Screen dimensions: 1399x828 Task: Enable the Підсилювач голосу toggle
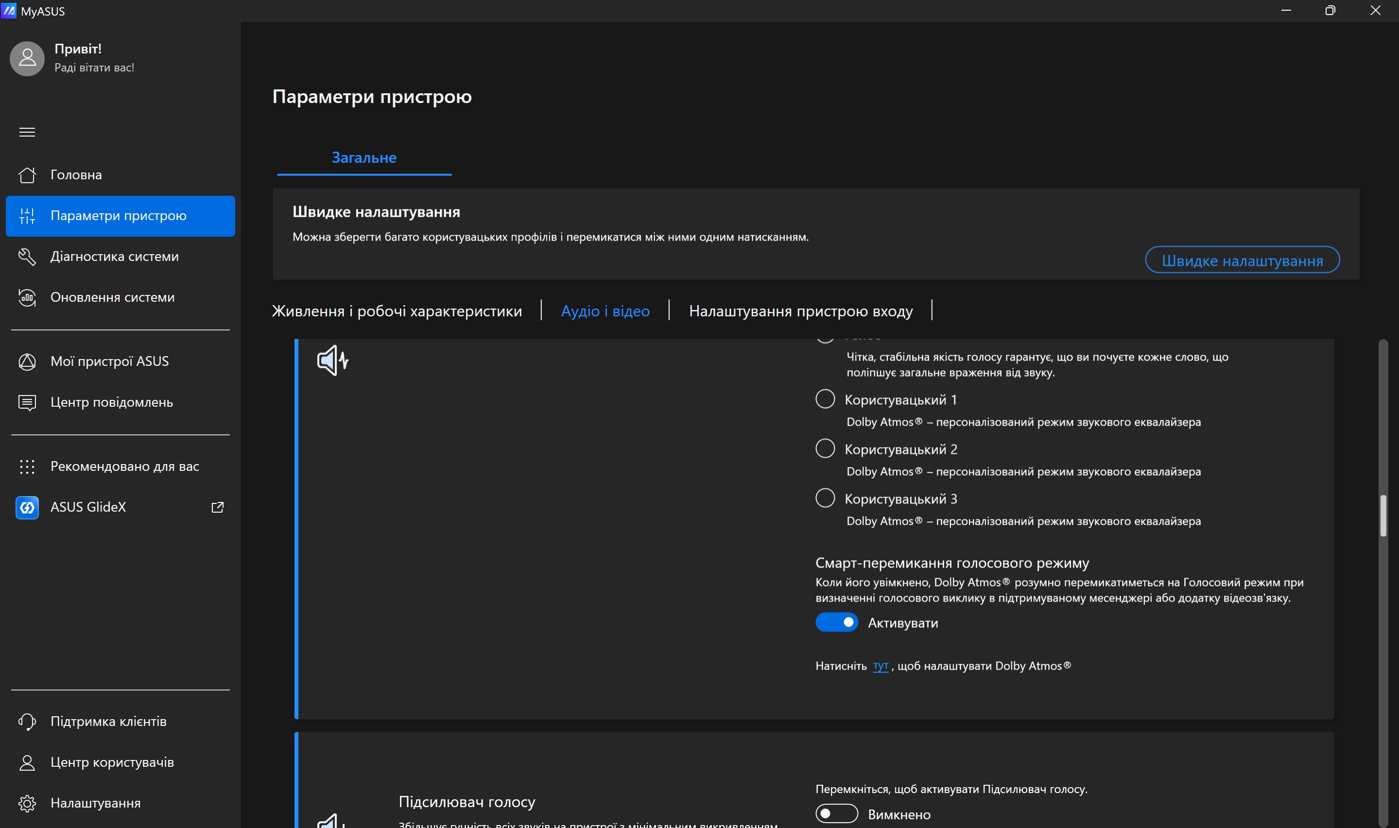pyautogui.click(x=837, y=814)
